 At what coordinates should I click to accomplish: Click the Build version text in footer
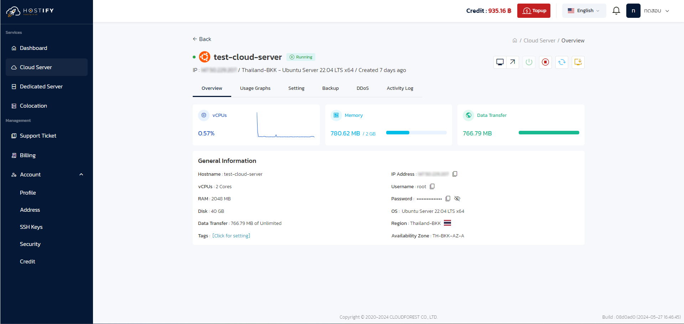(x=641, y=317)
